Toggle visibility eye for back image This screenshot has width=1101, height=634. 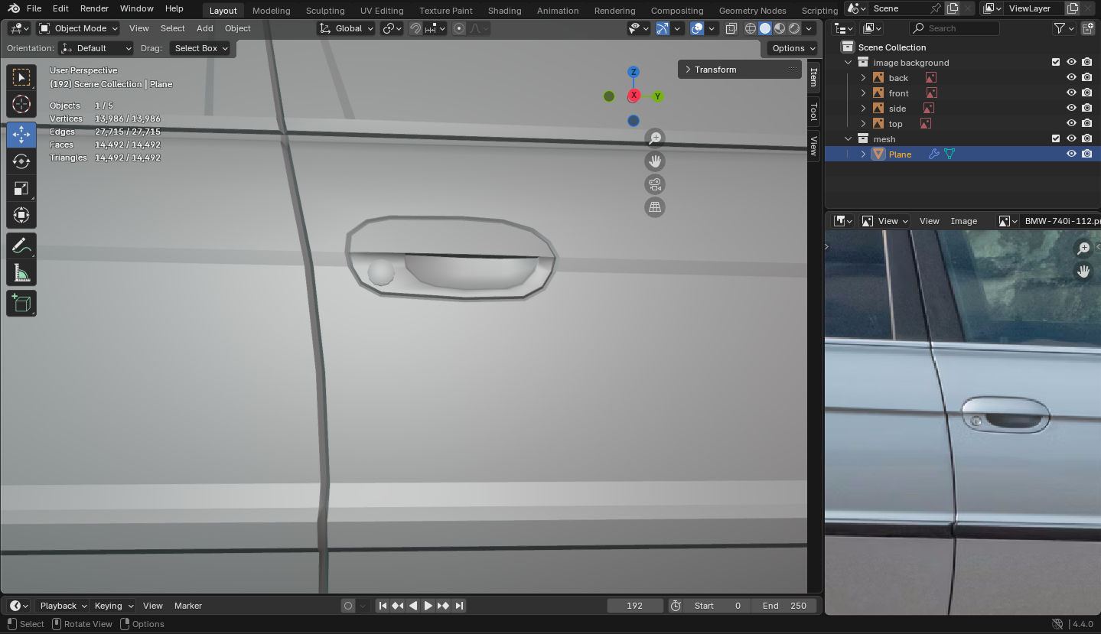coord(1071,78)
